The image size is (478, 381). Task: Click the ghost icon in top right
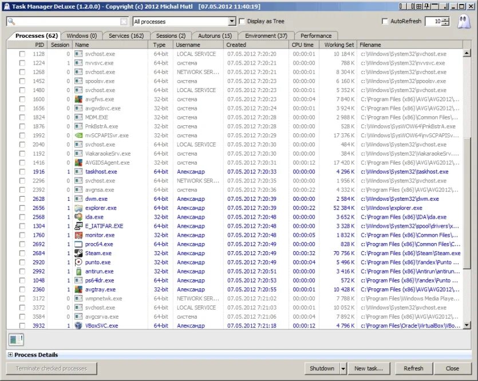coord(464,22)
